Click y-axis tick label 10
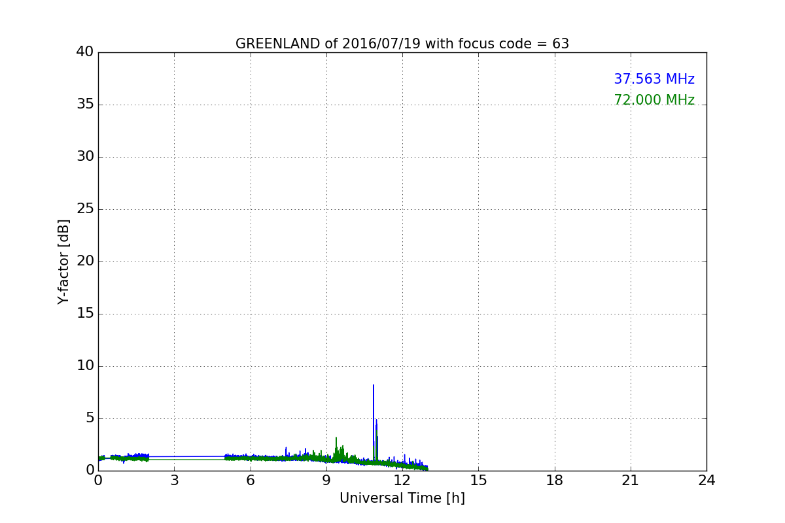Image resolution: width=785 pixels, height=523 pixels. click(x=85, y=366)
